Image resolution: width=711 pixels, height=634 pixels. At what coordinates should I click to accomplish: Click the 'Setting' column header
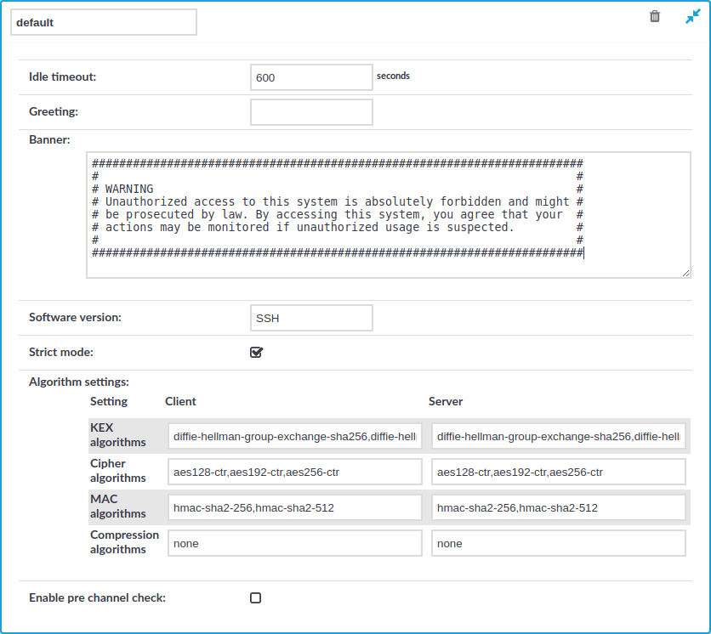[109, 401]
